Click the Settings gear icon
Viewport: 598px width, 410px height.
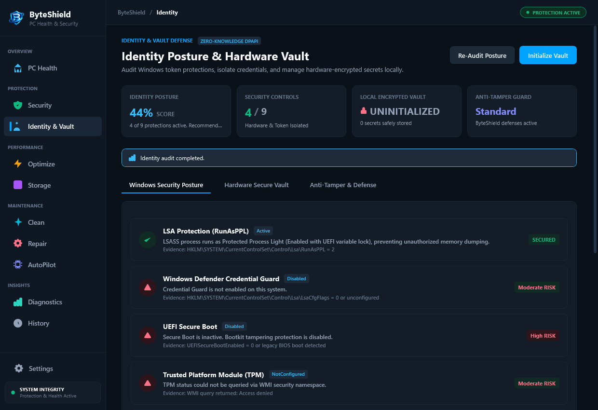coord(19,369)
